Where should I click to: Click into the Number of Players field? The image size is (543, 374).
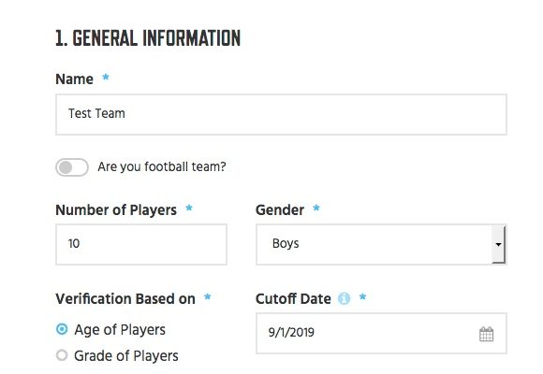pyautogui.click(x=141, y=244)
